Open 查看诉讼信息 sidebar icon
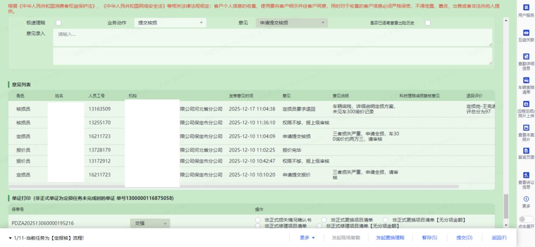The width and height of the screenshot is (535, 247). coord(526,175)
